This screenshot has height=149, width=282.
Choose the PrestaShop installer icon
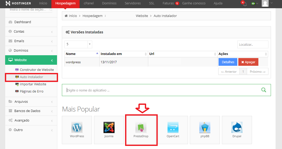tap(141, 127)
